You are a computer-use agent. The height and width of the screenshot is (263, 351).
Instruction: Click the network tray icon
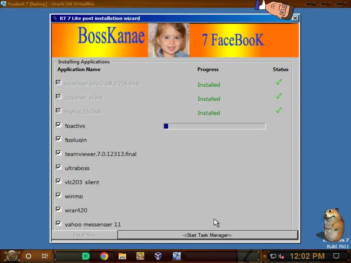click(x=273, y=256)
